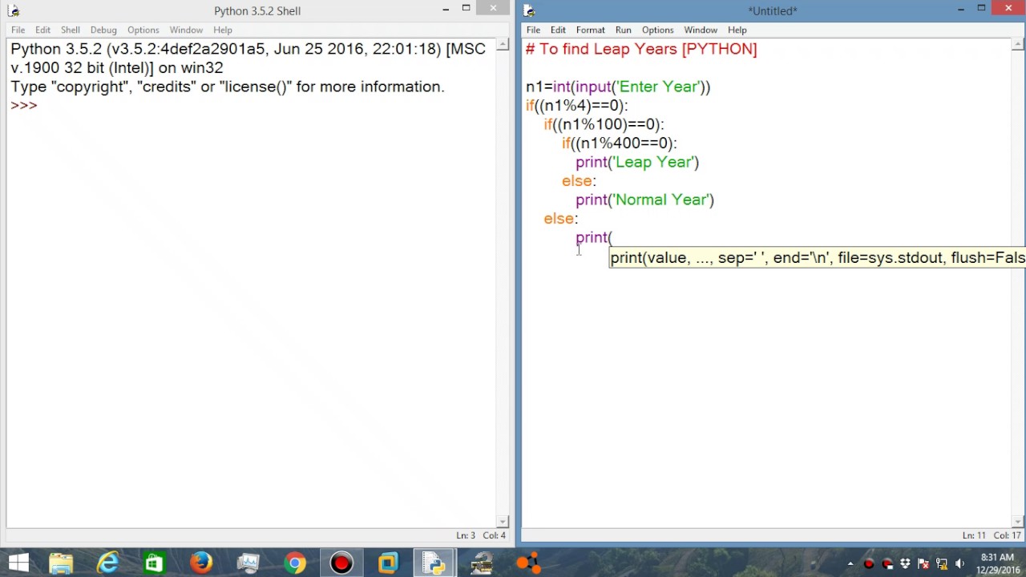Screen dimensions: 1026x577
Task: Click at the >>> prompt in Shell
Action: (24, 105)
